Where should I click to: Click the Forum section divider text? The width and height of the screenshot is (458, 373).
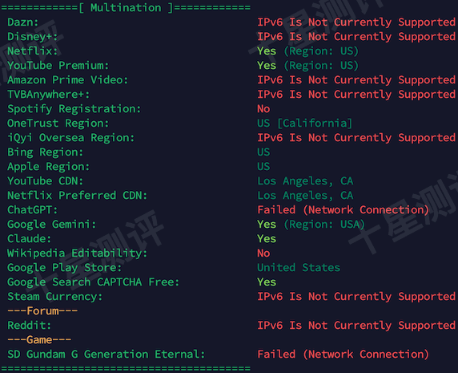42,310
